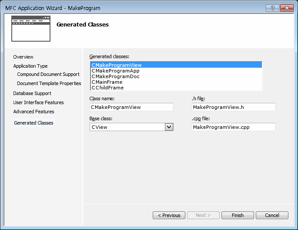Click the disabled Next button
This screenshot has height=230, width=298.
(203, 215)
